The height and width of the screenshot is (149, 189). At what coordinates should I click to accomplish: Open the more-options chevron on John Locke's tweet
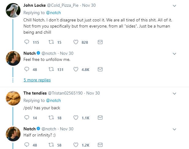tap(174, 6)
